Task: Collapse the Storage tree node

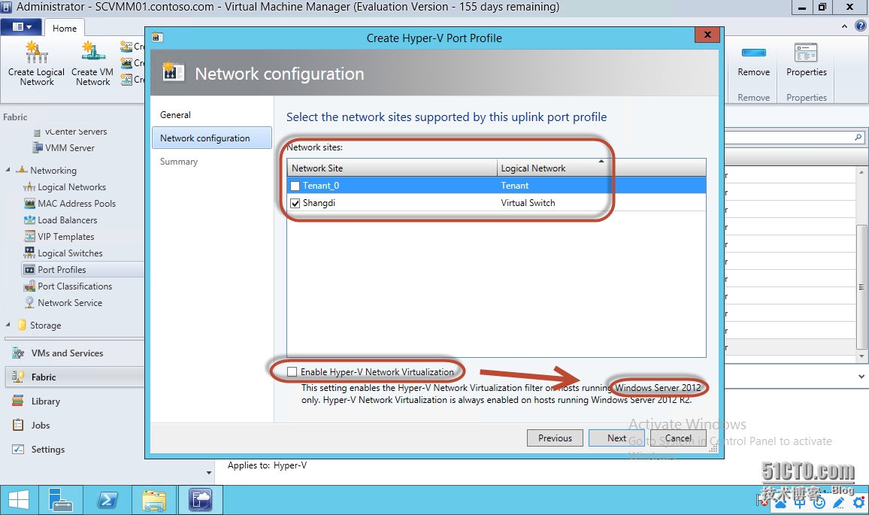Action: click(8, 325)
